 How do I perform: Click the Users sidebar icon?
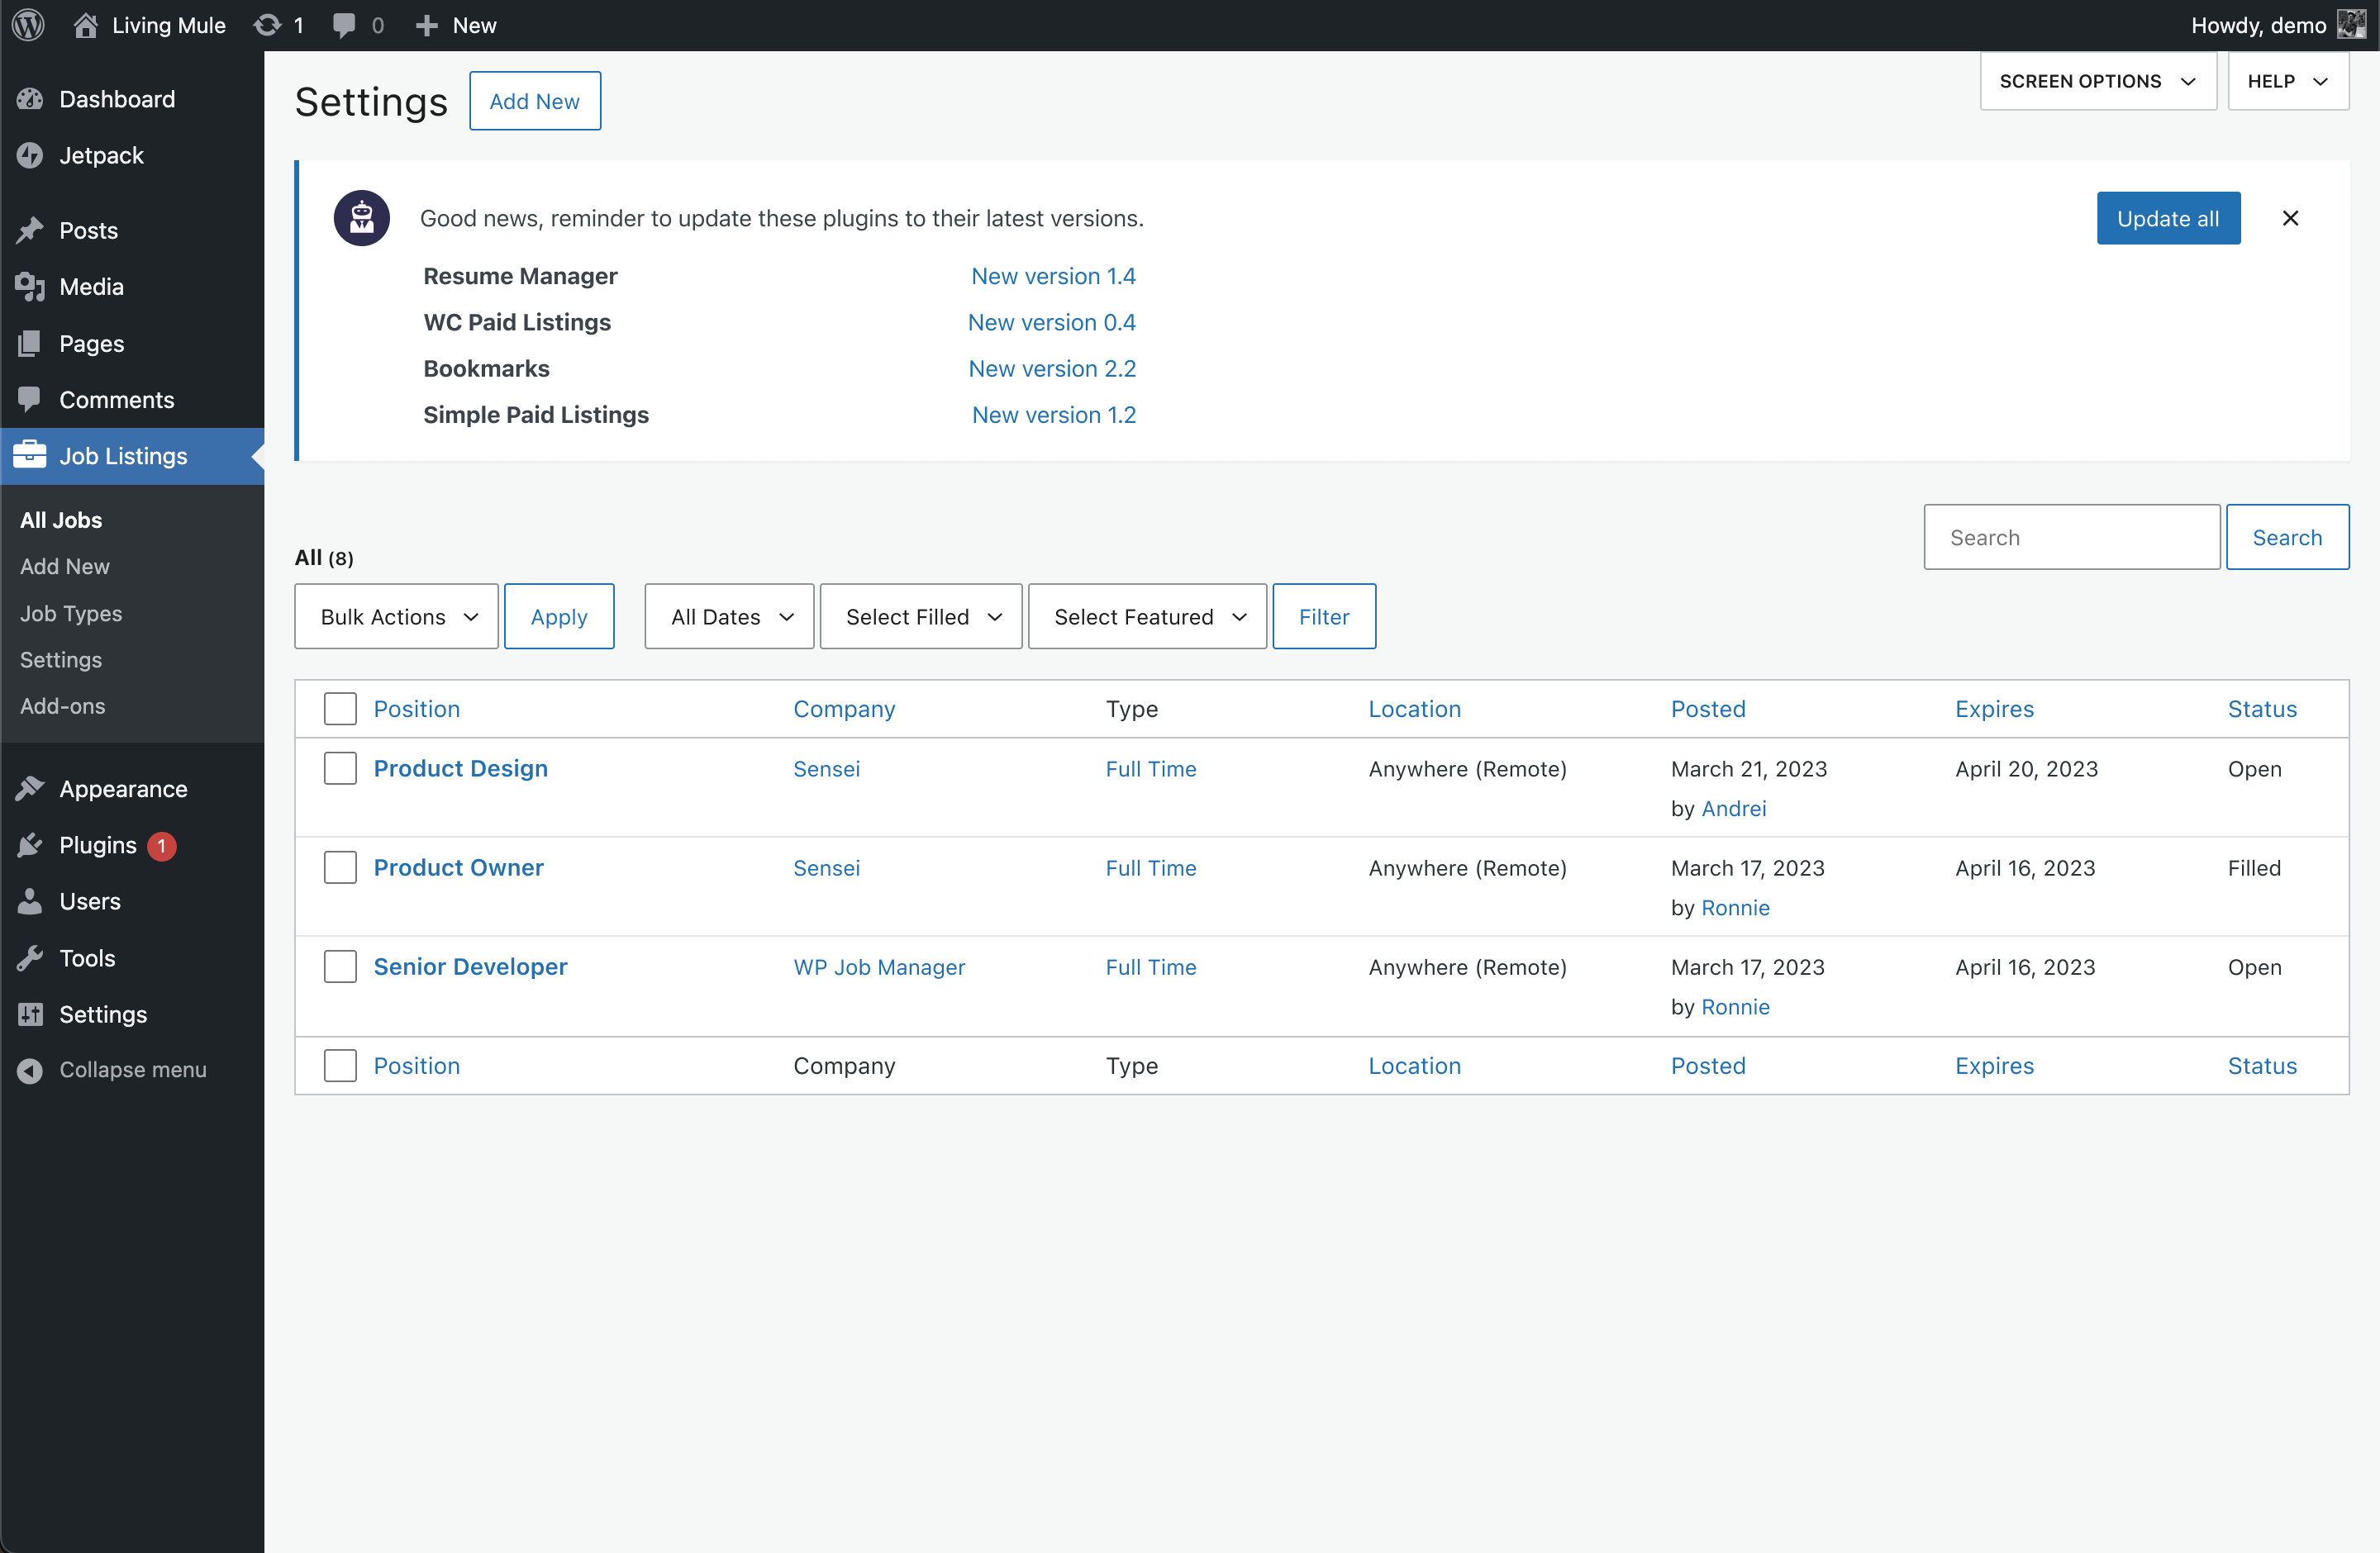pyautogui.click(x=31, y=900)
